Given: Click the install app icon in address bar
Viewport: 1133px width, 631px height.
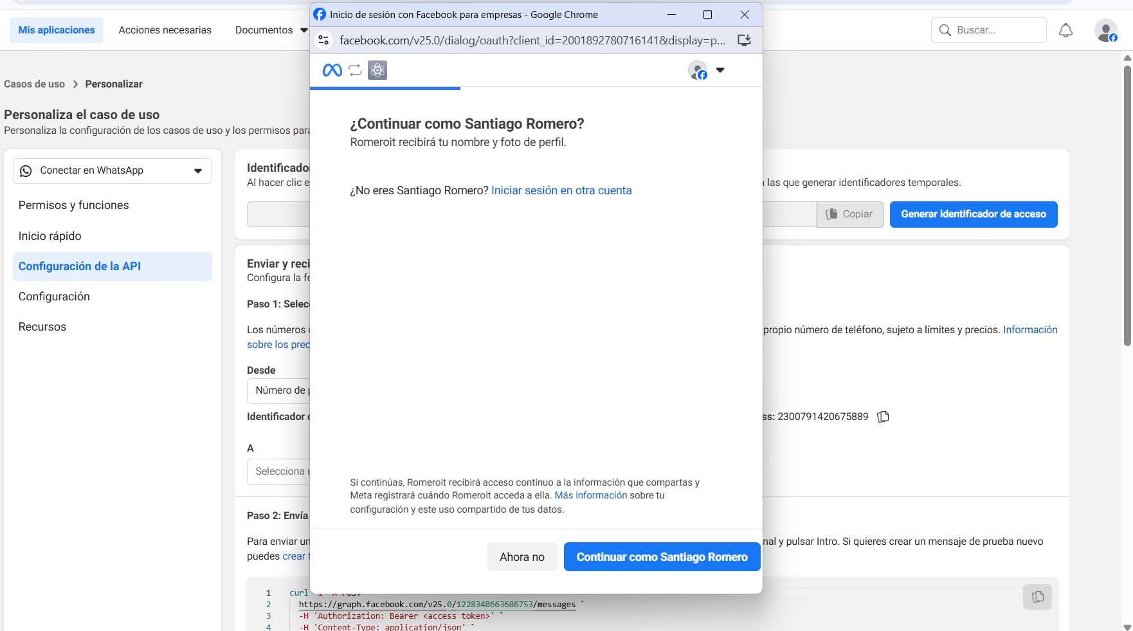Looking at the screenshot, I should [x=744, y=40].
